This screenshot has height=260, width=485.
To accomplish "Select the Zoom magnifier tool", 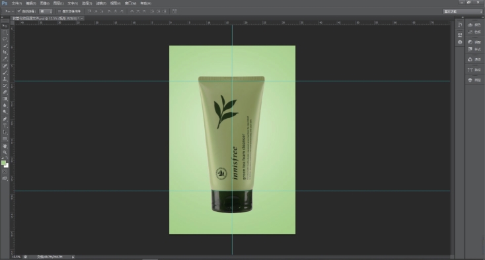I will coord(5,152).
